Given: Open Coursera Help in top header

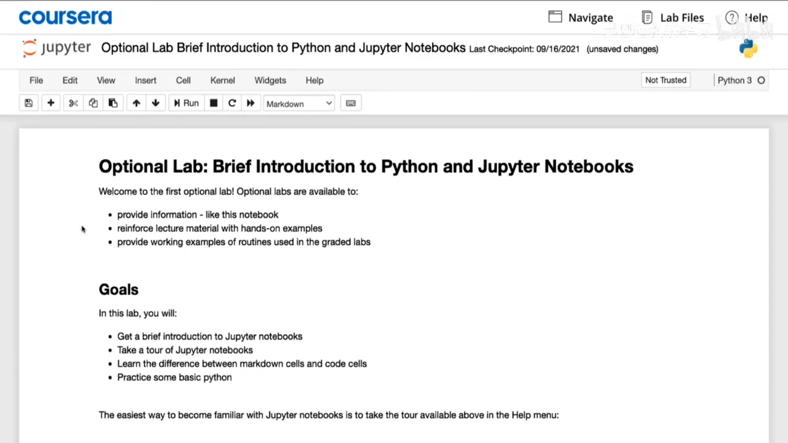Looking at the screenshot, I should 747,17.
